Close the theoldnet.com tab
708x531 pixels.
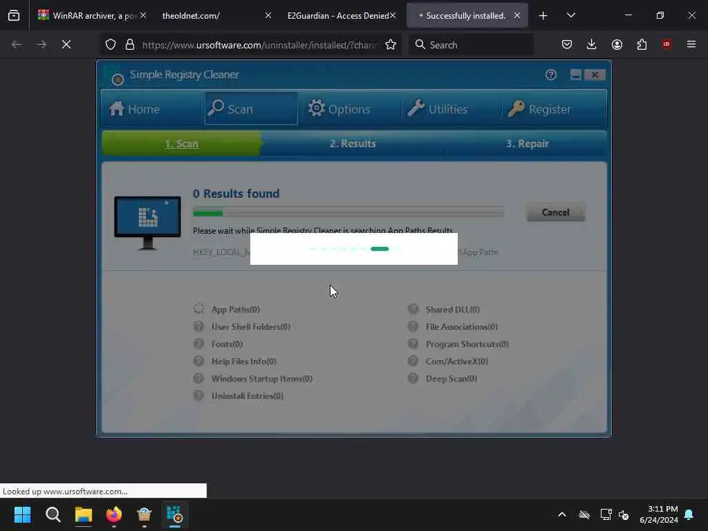point(268,15)
